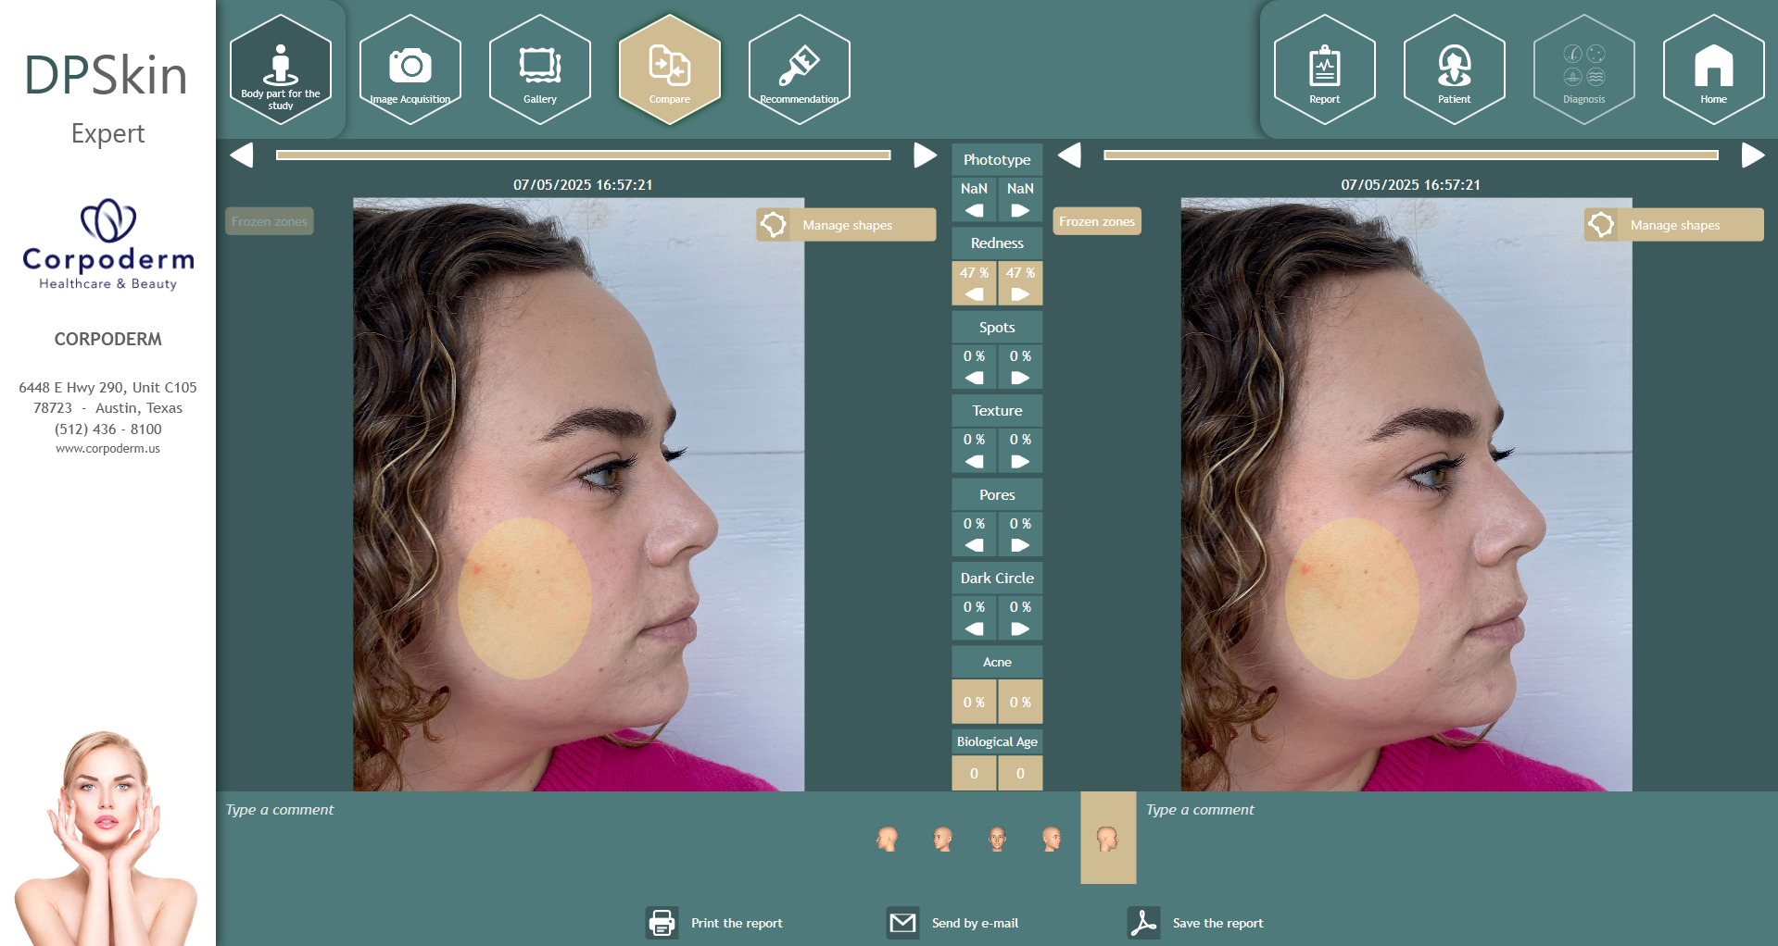Click Save the report text
Image resolution: width=1778 pixels, height=946 pixels.
click(x=1217, y=923)
